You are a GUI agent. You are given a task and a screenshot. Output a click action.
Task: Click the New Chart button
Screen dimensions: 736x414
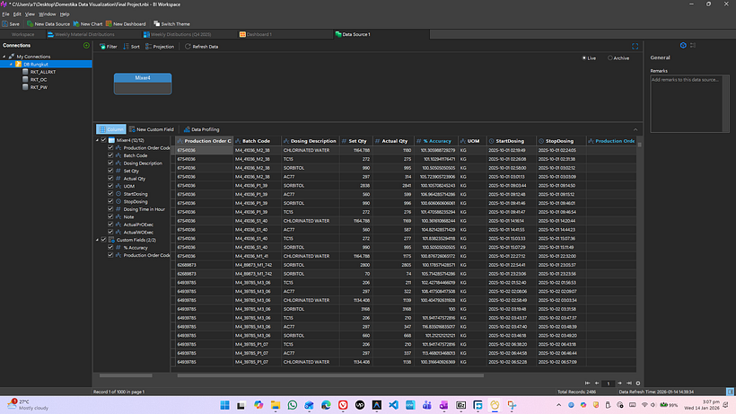point(88,24)
